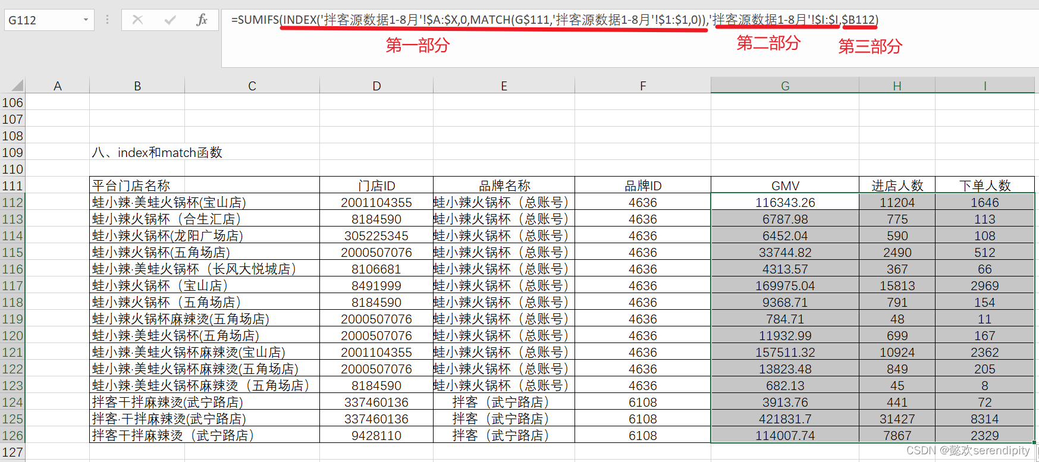This screenshot has width=1039, height=462.
Task: Click inside the formula bar text
Action: click(554, 20)
